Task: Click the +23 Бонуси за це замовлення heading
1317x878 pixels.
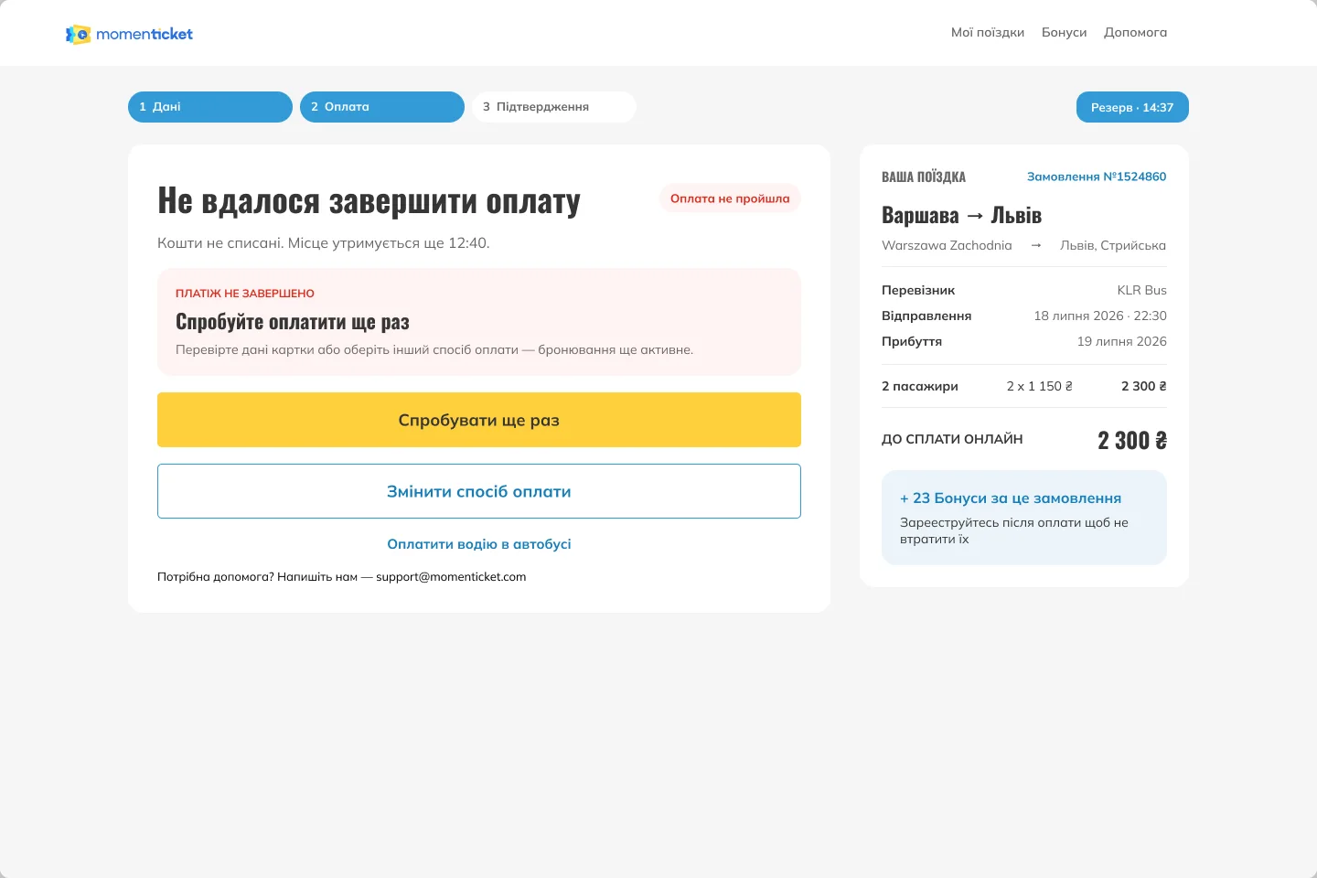Action: (1011, 498)
